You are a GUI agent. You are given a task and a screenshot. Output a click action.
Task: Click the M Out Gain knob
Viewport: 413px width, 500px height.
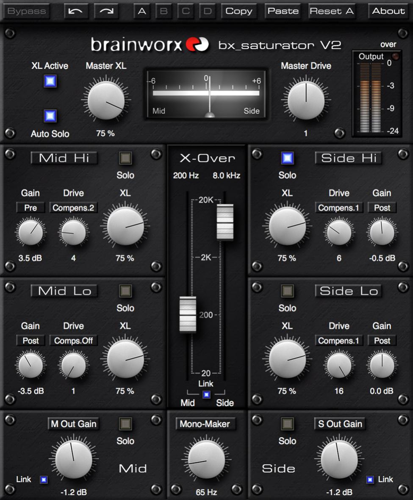(x=74, y=459)
